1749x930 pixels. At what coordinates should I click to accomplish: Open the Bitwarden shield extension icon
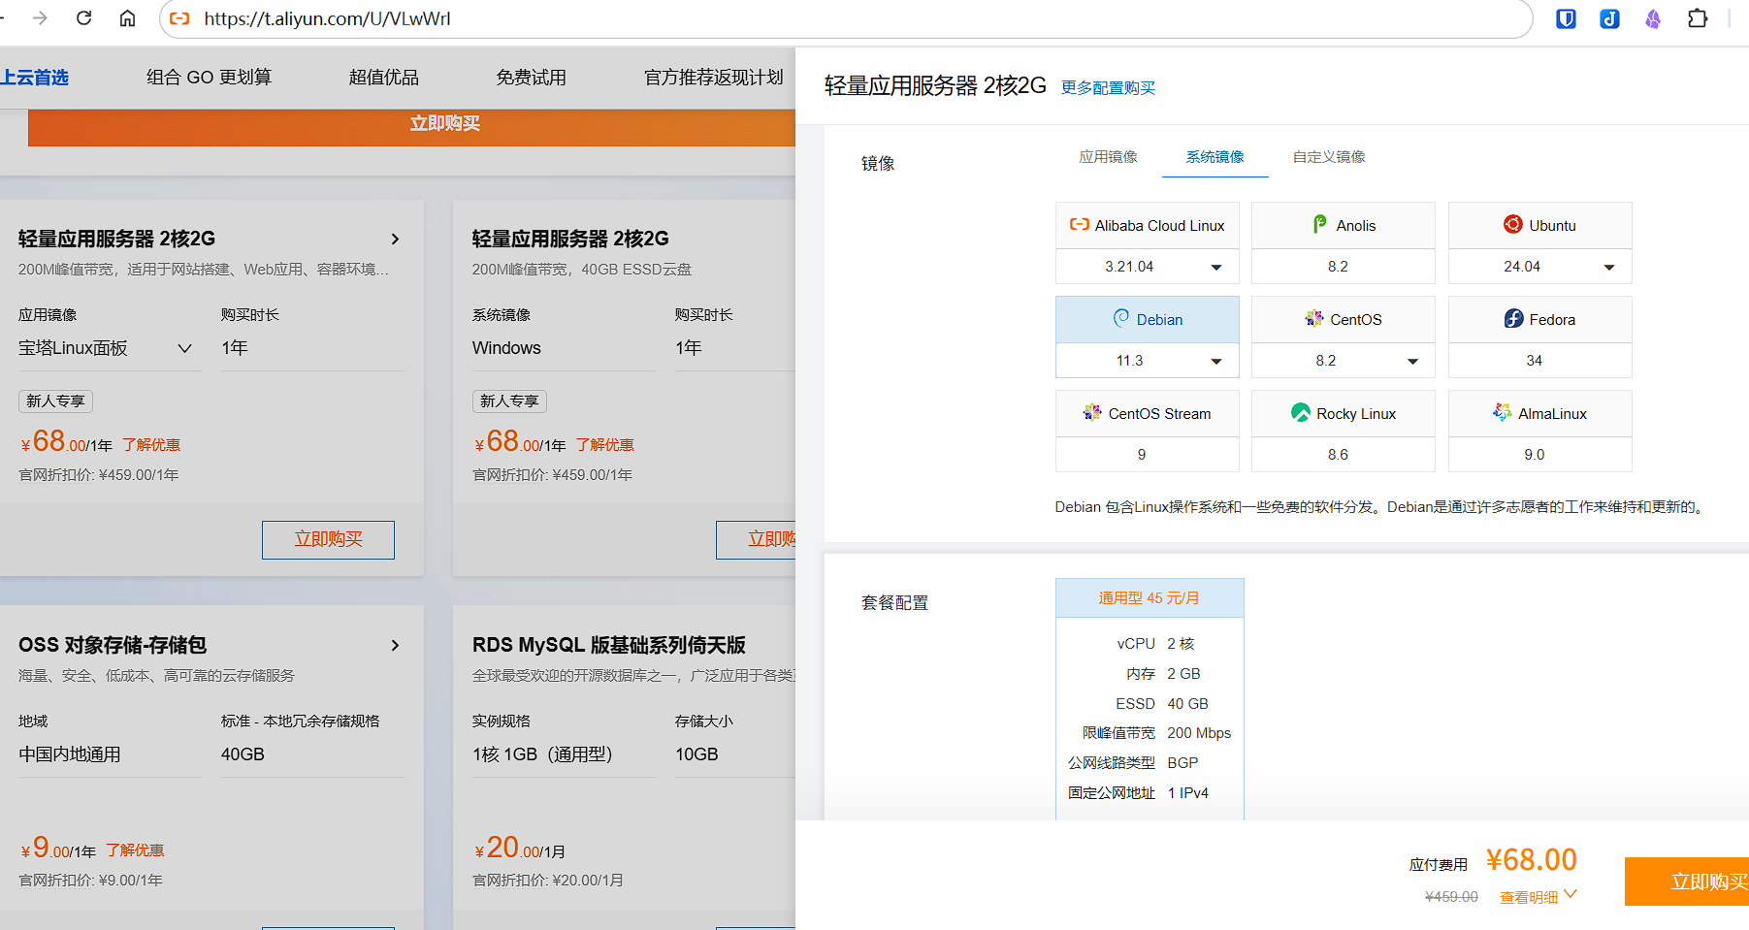pos(1566,18)
